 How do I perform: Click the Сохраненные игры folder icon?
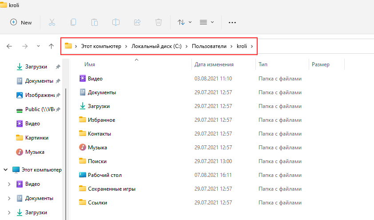click(83, 188)
